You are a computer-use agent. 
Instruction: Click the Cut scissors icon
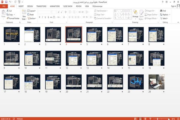7,11
